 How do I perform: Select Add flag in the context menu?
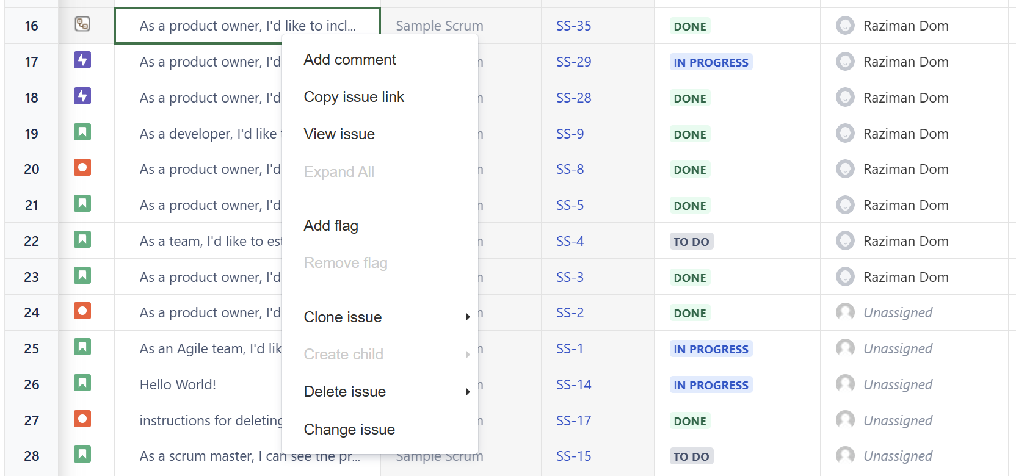tap(331, 226)
